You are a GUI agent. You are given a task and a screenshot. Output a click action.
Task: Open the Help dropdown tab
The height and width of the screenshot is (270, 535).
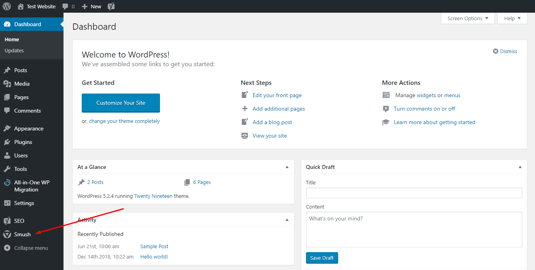(x=512, y=18)
